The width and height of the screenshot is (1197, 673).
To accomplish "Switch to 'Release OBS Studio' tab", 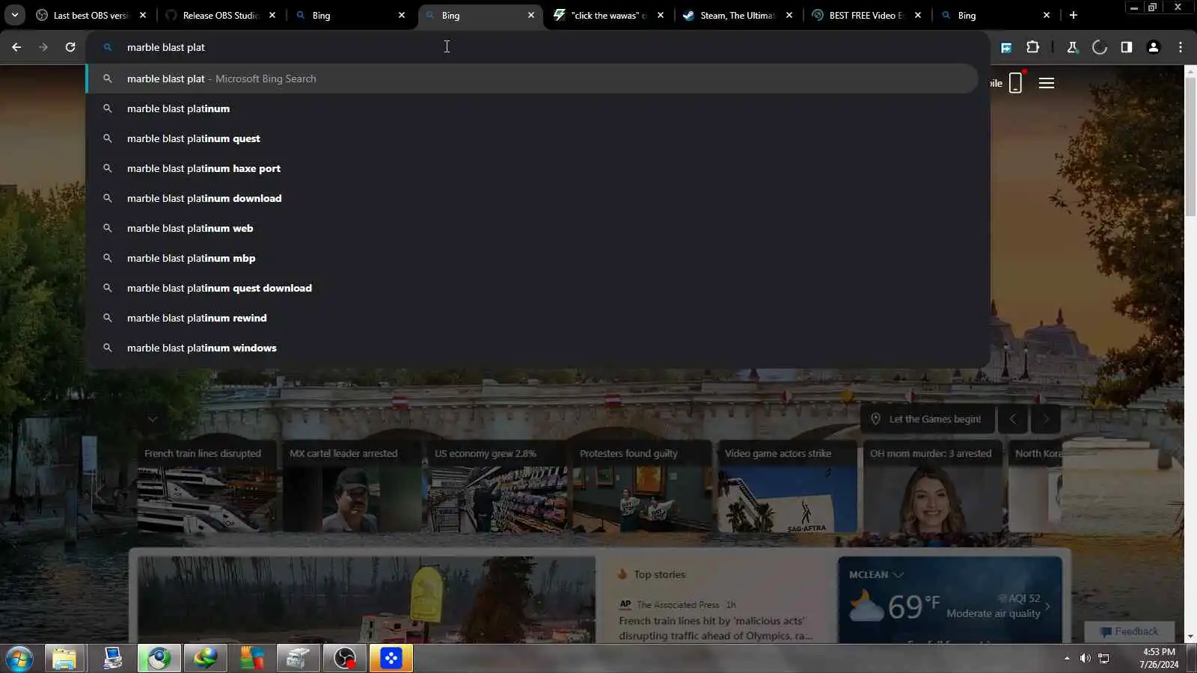I will tap(221, 15).
